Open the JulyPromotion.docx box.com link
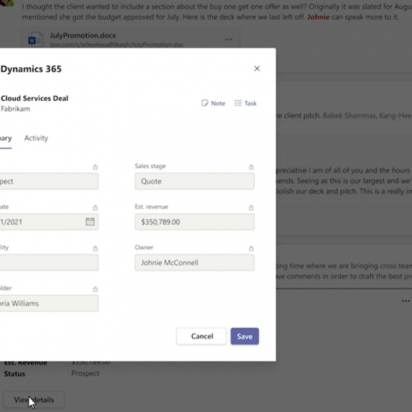The width and height of the screenshot is (412, 412). [x=117, y=45]
